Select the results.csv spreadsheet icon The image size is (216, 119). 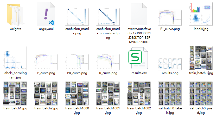coord(138,58)
